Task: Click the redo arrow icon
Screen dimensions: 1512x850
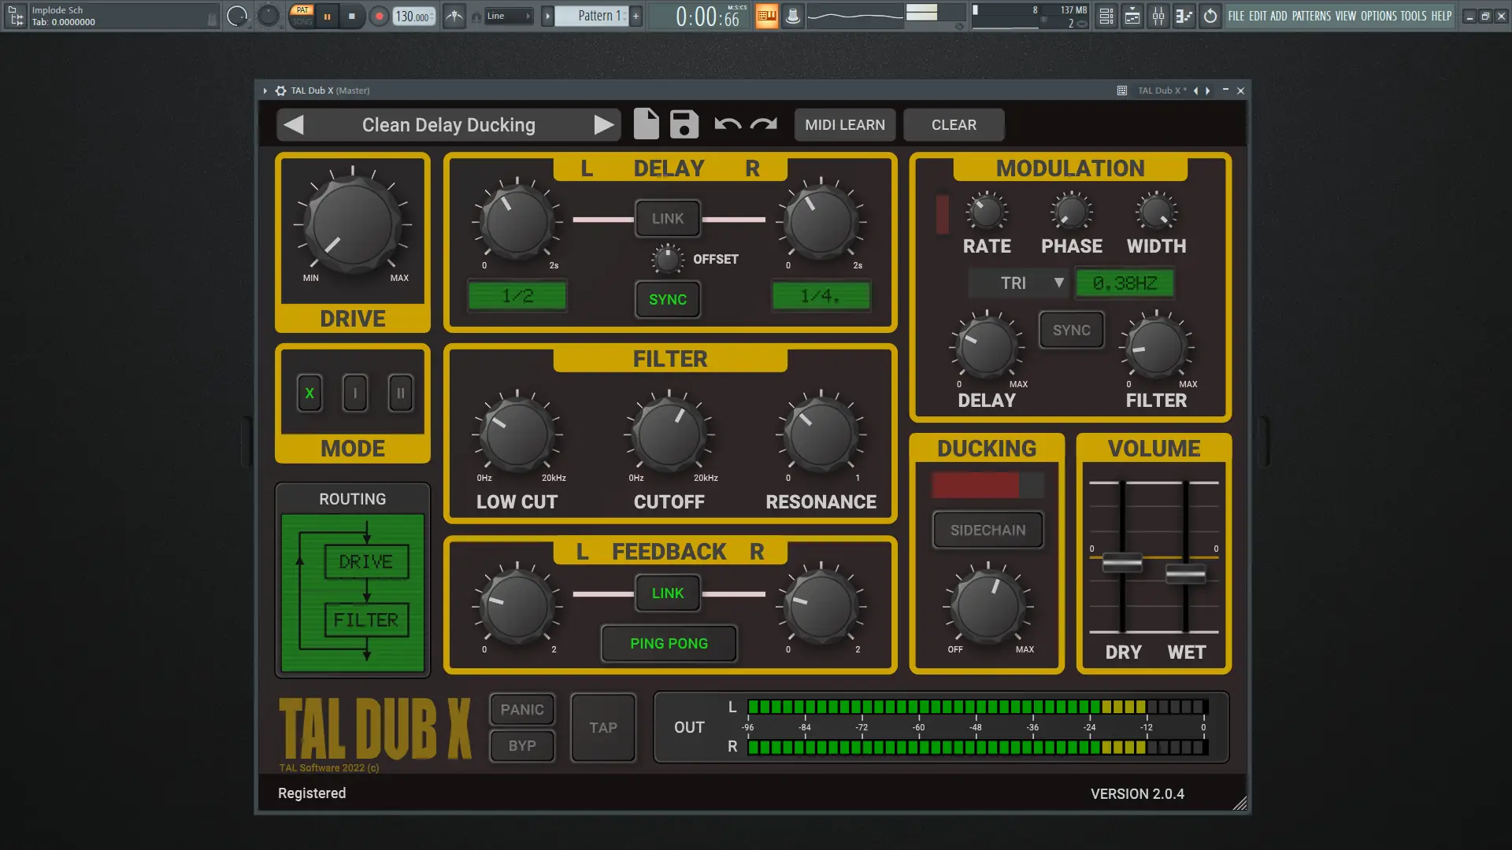Action: (763, 124)
